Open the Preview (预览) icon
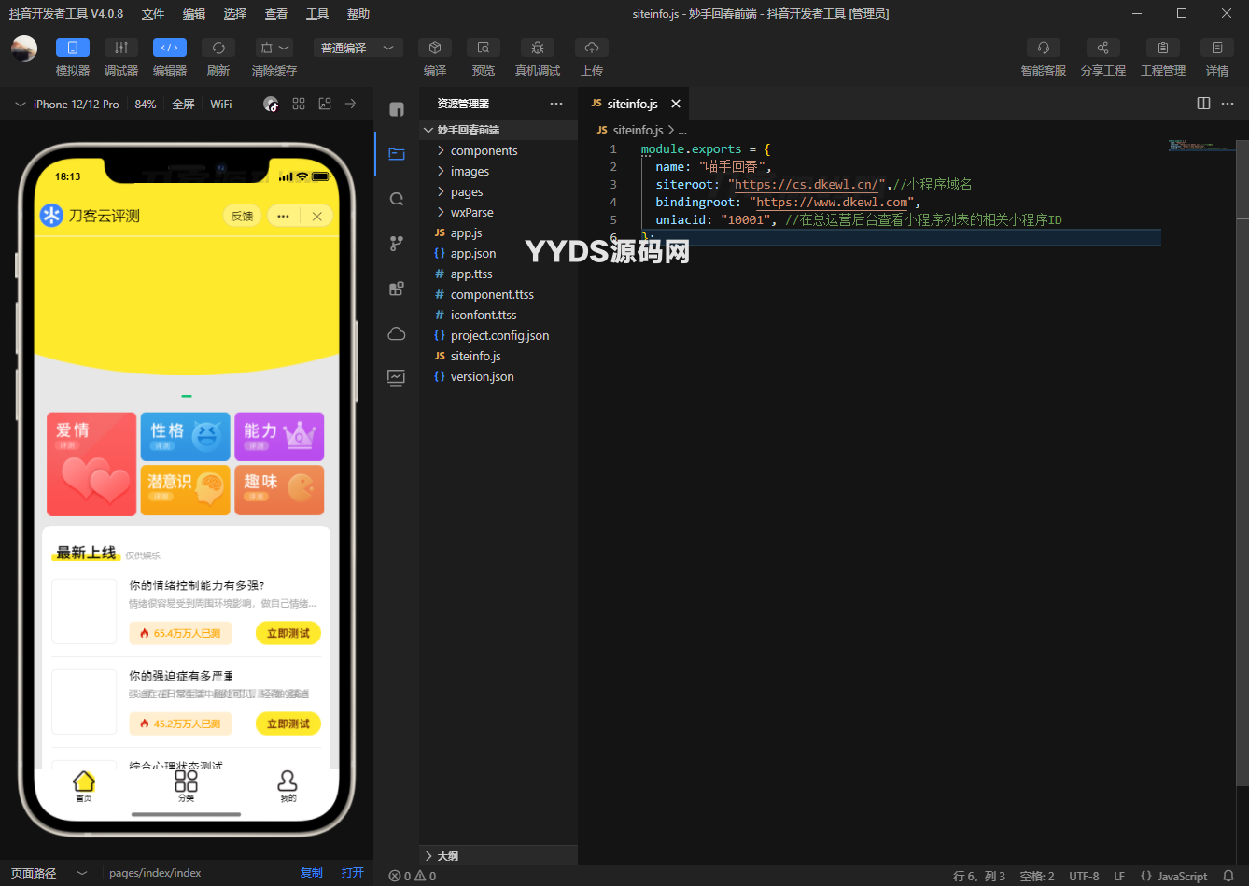Image resolution: width=1249 pixels, height=886 pixels. pyautogui.click(x=483, y=49)
